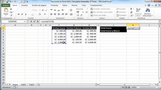Click the decrease indent icon
The image size is (161, 90).
(x=63, y=14)
